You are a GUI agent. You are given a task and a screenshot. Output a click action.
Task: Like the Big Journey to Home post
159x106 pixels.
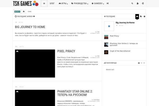16,22
